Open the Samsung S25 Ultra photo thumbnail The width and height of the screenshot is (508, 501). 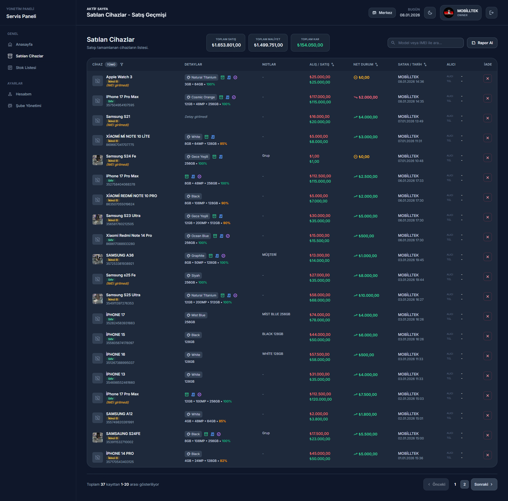pyautogui.click(x=98, y=299)
